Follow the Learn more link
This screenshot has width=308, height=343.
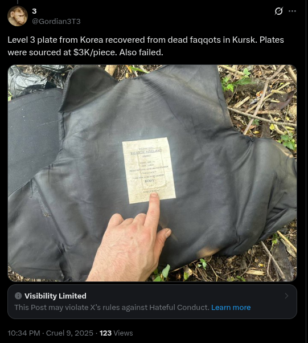pos(231,307)
